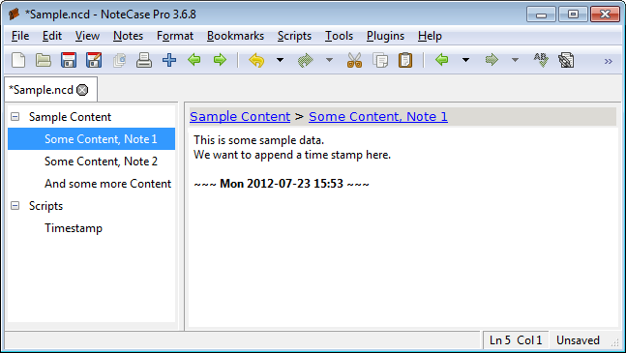Create a new document with the blank page icon
Viewport: 626px width, 353px height.
click(x=18, y=60)
